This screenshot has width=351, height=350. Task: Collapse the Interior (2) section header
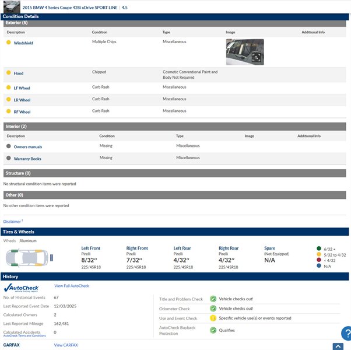click(175, 126)
